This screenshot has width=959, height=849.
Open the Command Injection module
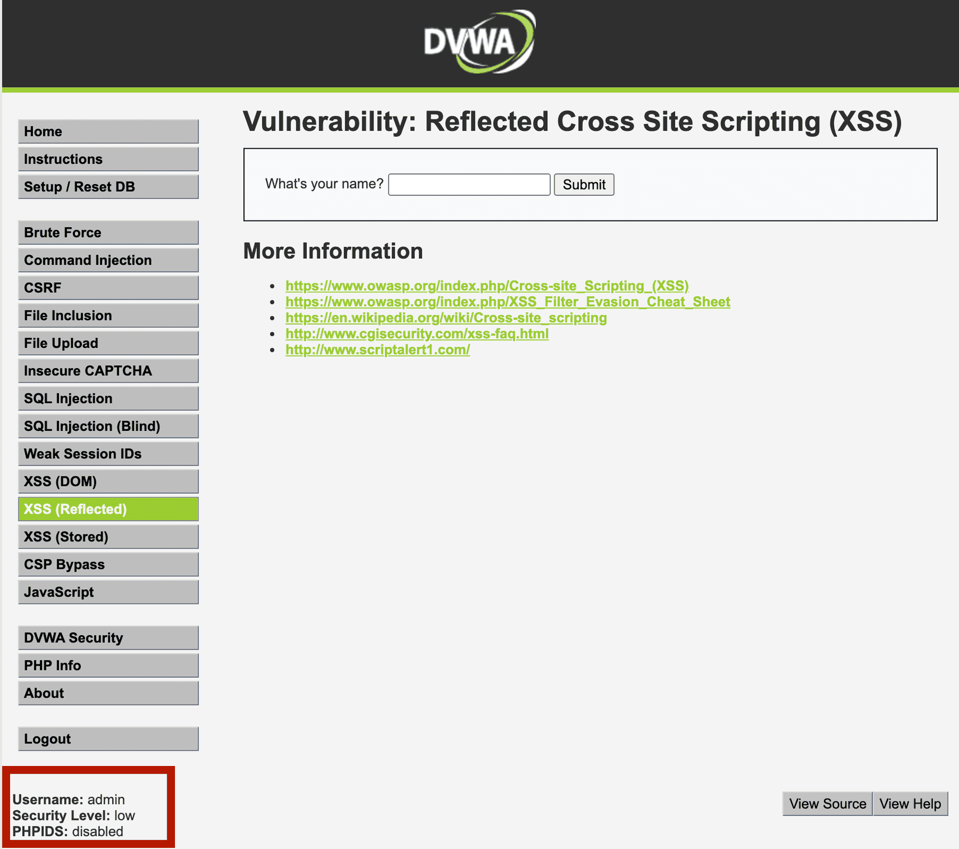pos(108,260)
